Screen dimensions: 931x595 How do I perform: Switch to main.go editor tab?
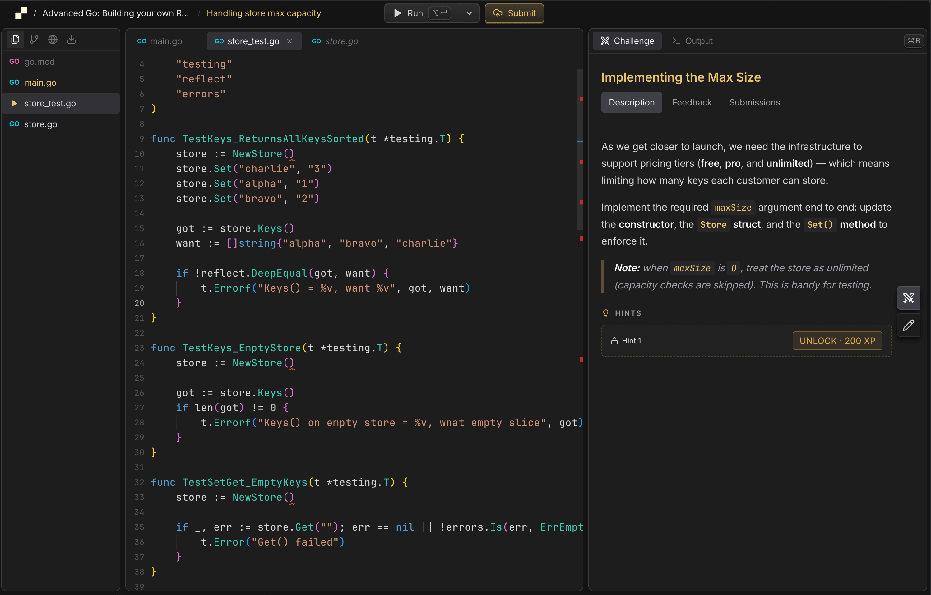pos(160,41)
